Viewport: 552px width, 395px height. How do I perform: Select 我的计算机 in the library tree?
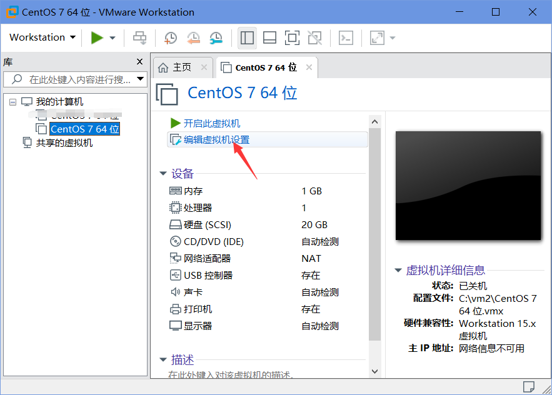[59, 102]
